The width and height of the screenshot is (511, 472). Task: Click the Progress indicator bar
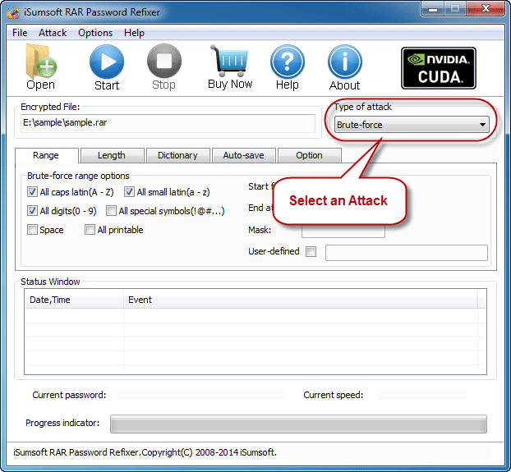click(298, 424)
